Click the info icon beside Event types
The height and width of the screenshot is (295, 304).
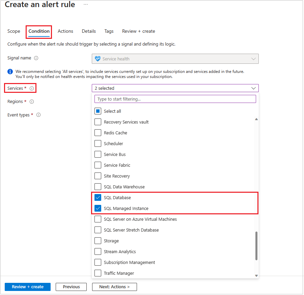[x=38, y=115]
